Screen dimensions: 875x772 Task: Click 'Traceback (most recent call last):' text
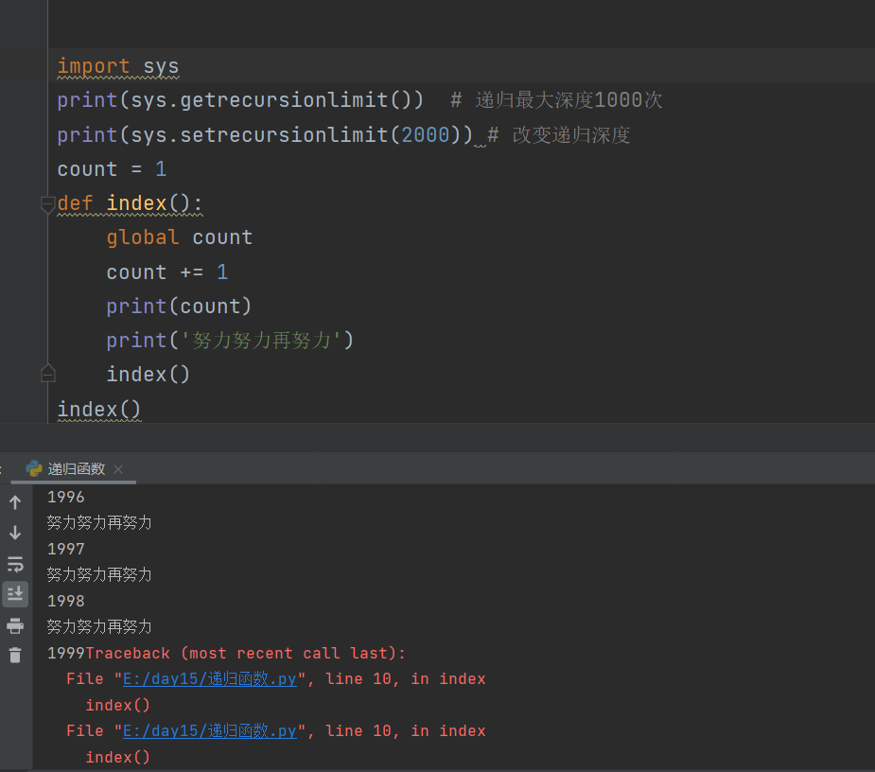pyautogui.click(x=246, y=653)
